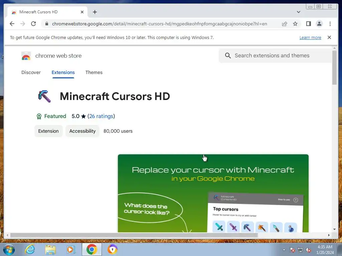
Task: Expand the tab search dropdown arrow
Action: (299, 12)
